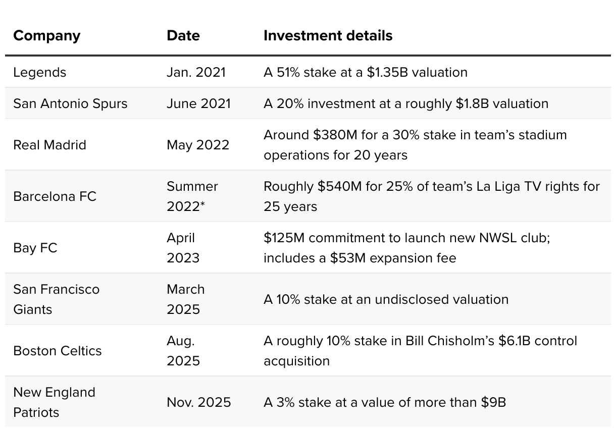Select the Bay FC company cell
Image resolution: width=616 pixels, height=432 pixels.
pyautogui.click(x=35, y=248)
